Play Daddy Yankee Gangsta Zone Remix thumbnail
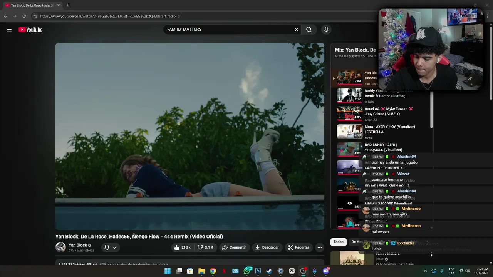493x277 pixels. pos(349,96)
